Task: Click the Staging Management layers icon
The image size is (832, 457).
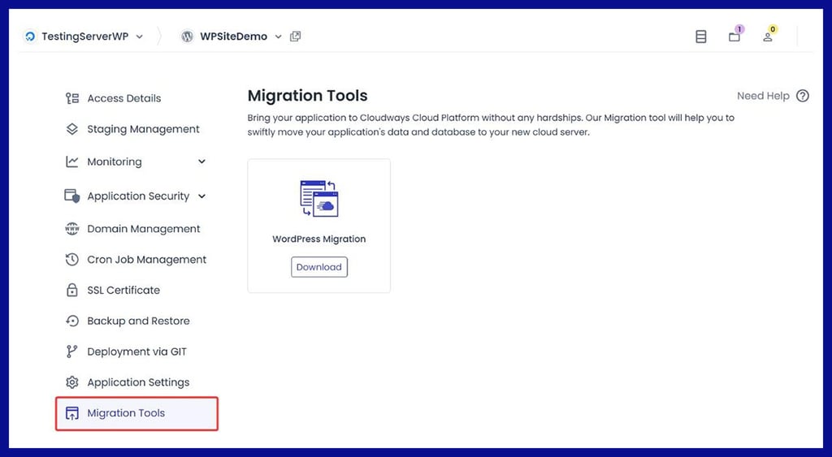Action: pyautogui.click(x=72, y=129)
